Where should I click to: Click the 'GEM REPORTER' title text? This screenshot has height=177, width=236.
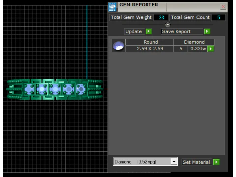click(139, 5)
